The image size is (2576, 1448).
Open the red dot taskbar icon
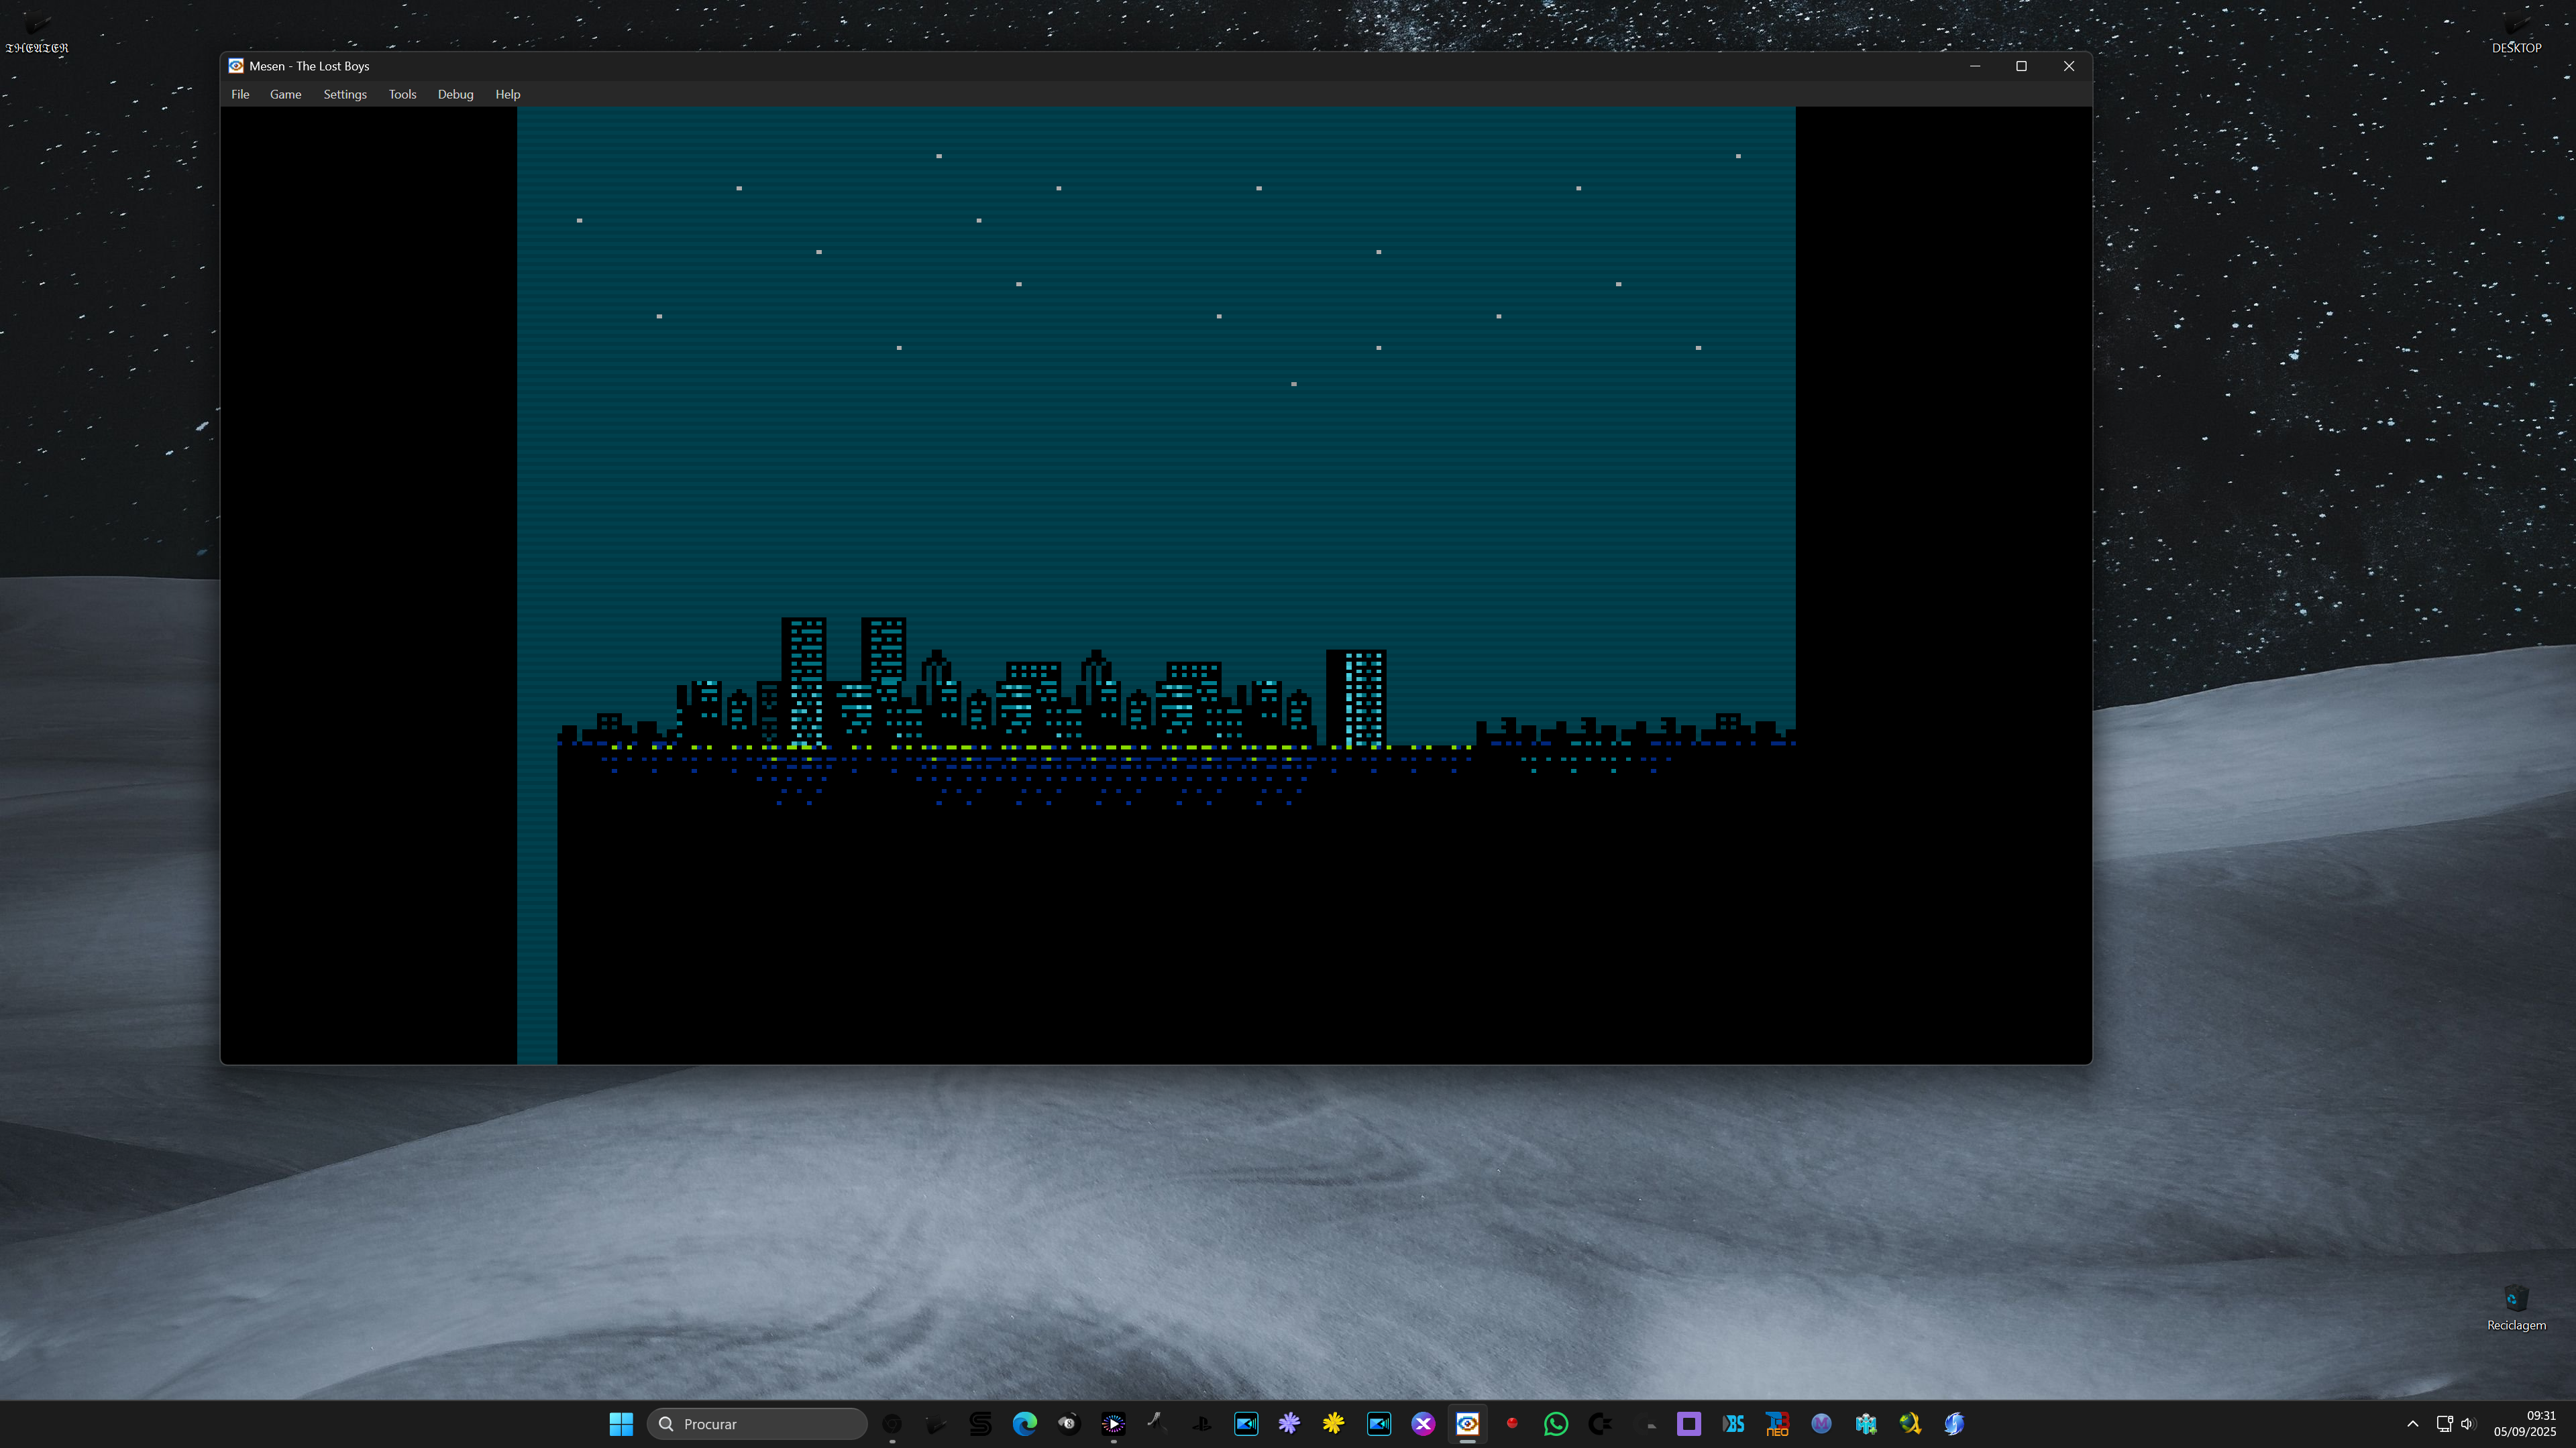(1512, 1424)
